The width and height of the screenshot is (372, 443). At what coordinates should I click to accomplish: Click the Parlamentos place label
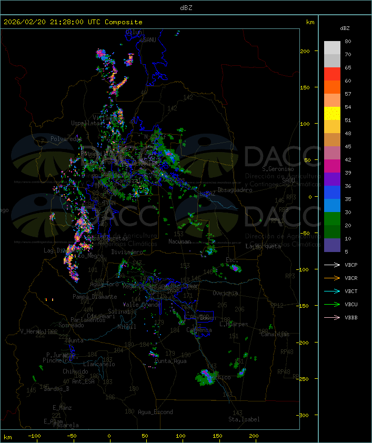point(88,320)
